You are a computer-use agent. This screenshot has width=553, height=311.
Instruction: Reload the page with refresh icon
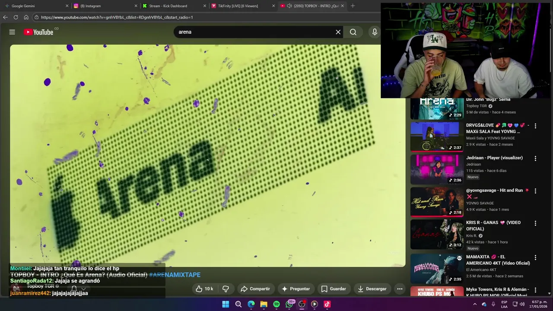pos(16,17)
